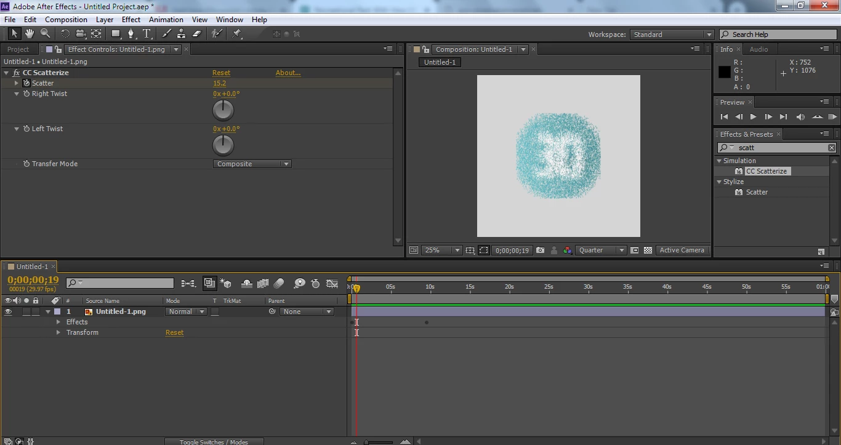Screen dimensions: 841x445
Task: Select the Horizontal Type tool
Action: tap(147, 34)
